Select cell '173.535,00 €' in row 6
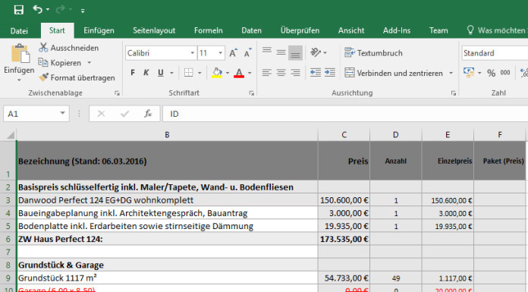The image size is (528, 292). pos(344,239)
